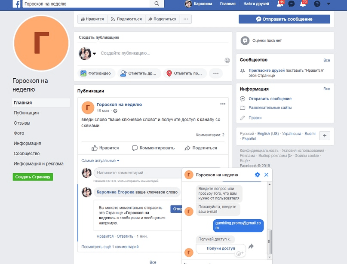Viewport: 347px width, 264px height.
Task: Click Посмотреть ещё 1 комментарий
Action: (110, 247)
